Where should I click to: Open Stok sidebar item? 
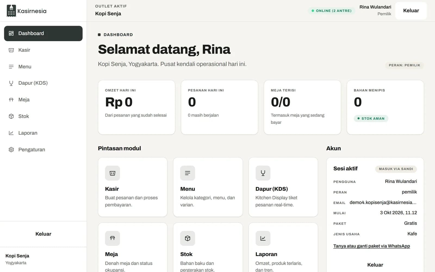coord(43,116)
